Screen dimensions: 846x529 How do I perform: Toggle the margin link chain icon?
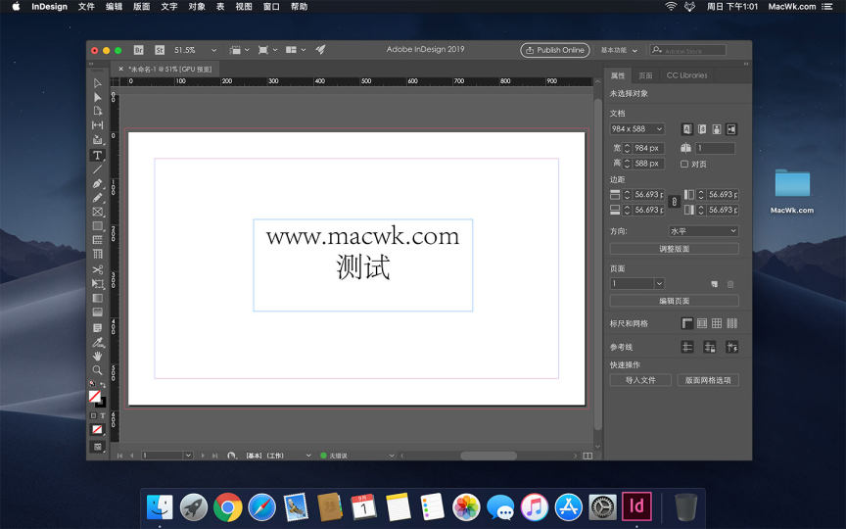(674, 202)
